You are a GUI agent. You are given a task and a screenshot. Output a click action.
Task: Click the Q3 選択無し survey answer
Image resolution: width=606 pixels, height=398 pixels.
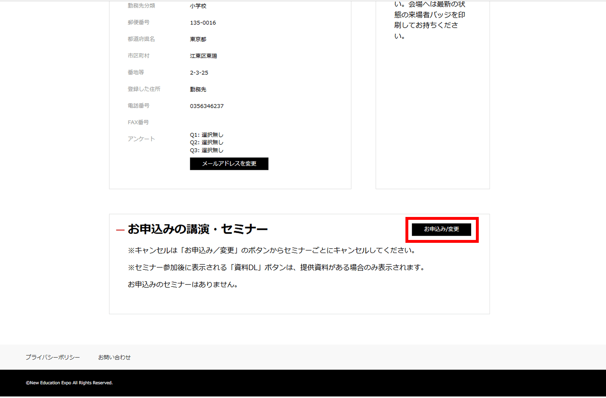coord(207,151)
